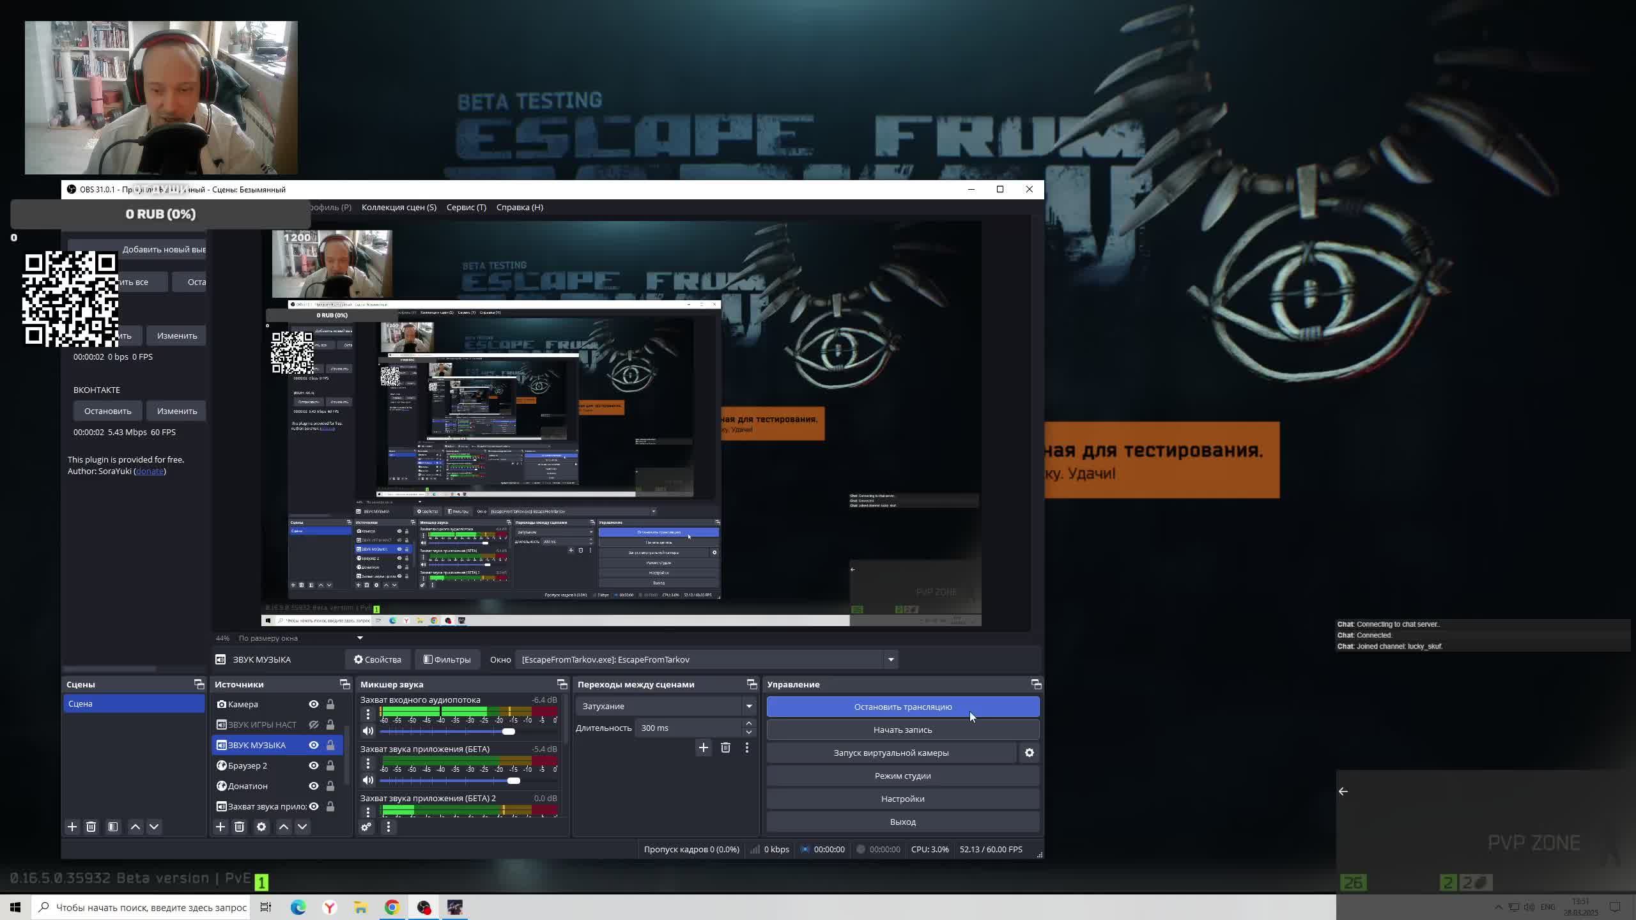
Task: Expand the Затухание transition dropdown
Action: (x=665, y=706)
